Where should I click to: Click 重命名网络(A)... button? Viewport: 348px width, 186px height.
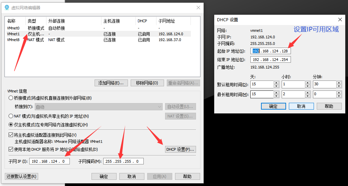(183, 83)
